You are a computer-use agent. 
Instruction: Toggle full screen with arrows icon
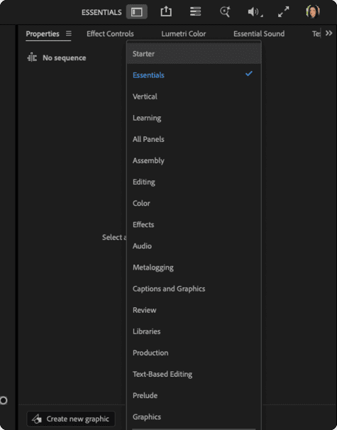click(283, 12)
